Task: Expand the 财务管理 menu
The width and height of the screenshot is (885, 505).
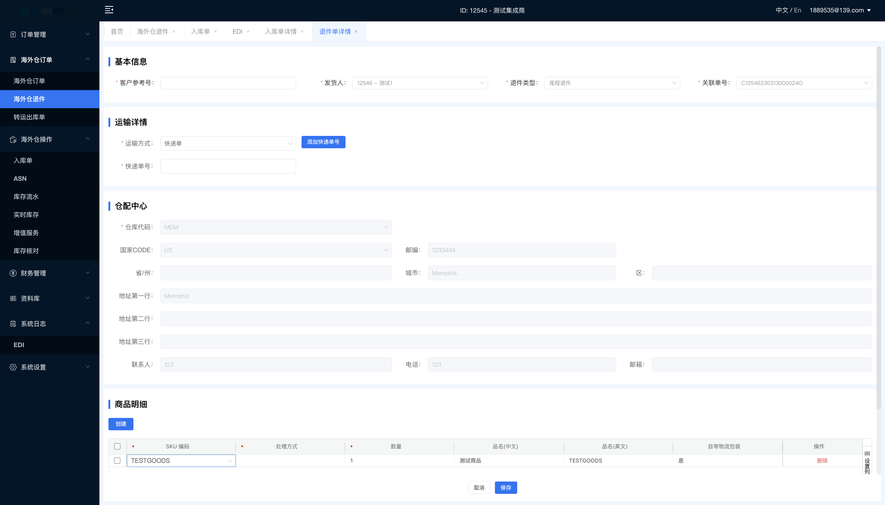Action: [88, 273]
